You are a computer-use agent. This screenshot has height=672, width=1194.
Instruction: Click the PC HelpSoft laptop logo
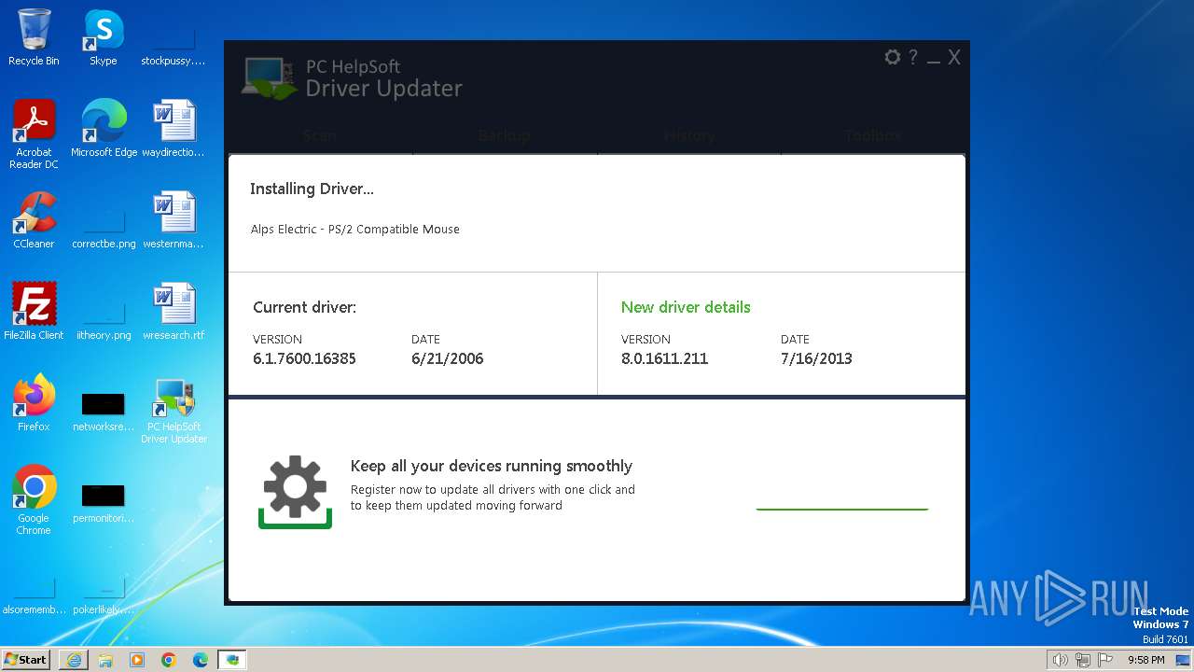coord(270,78)
